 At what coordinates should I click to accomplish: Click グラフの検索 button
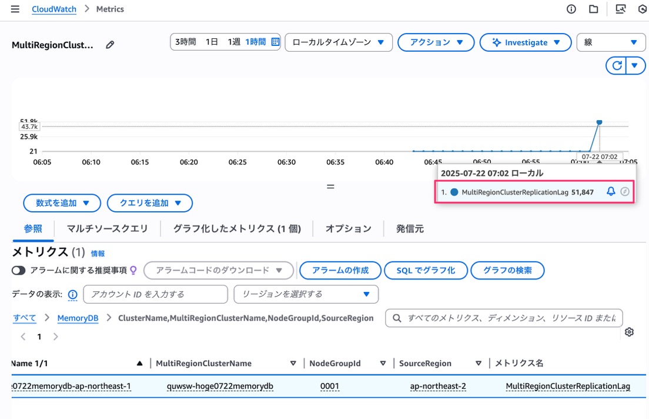click(x=507, y=270)
